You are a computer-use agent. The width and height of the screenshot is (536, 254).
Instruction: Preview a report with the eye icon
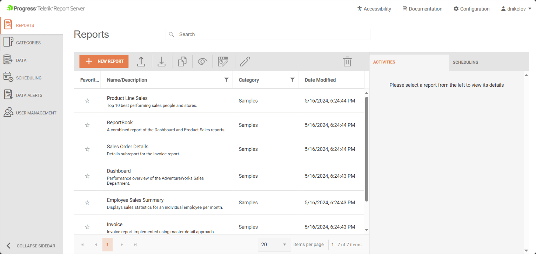pyautogui.click(x=203, y=61)
